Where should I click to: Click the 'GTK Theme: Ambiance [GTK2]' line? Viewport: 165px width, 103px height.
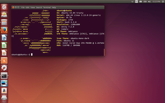80,34
